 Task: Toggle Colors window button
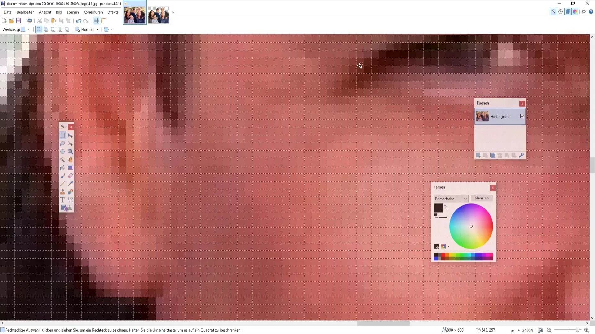tap(575, 12)
